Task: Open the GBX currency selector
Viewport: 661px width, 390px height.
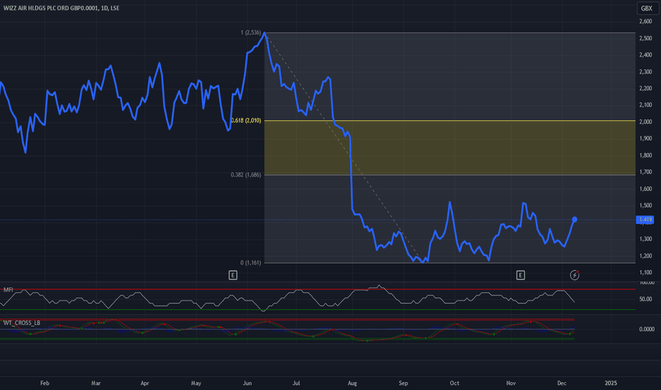Action: pyautogui.click(x=646, y=8)
